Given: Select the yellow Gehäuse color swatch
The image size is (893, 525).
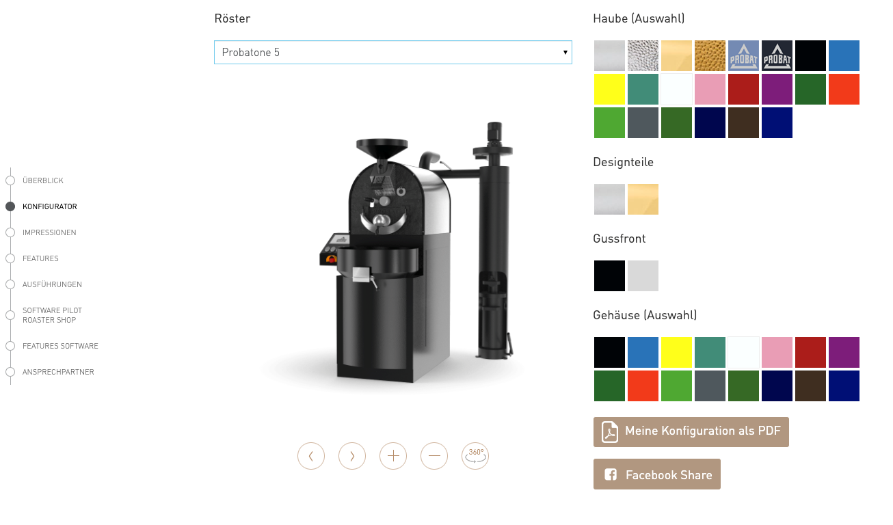Looking at the screenshot, I should pyautogui.click(x=677, y=353).
